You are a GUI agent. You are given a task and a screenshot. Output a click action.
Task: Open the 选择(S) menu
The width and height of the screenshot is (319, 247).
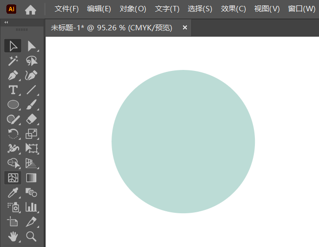click(x=200, y=9)
